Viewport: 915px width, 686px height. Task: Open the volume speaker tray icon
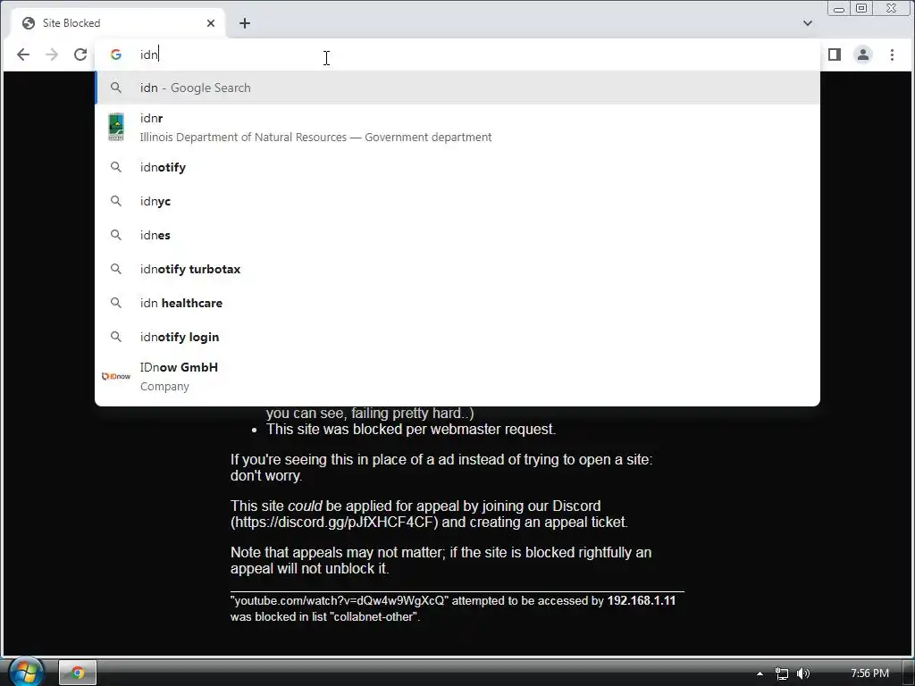tap(803, 673)
